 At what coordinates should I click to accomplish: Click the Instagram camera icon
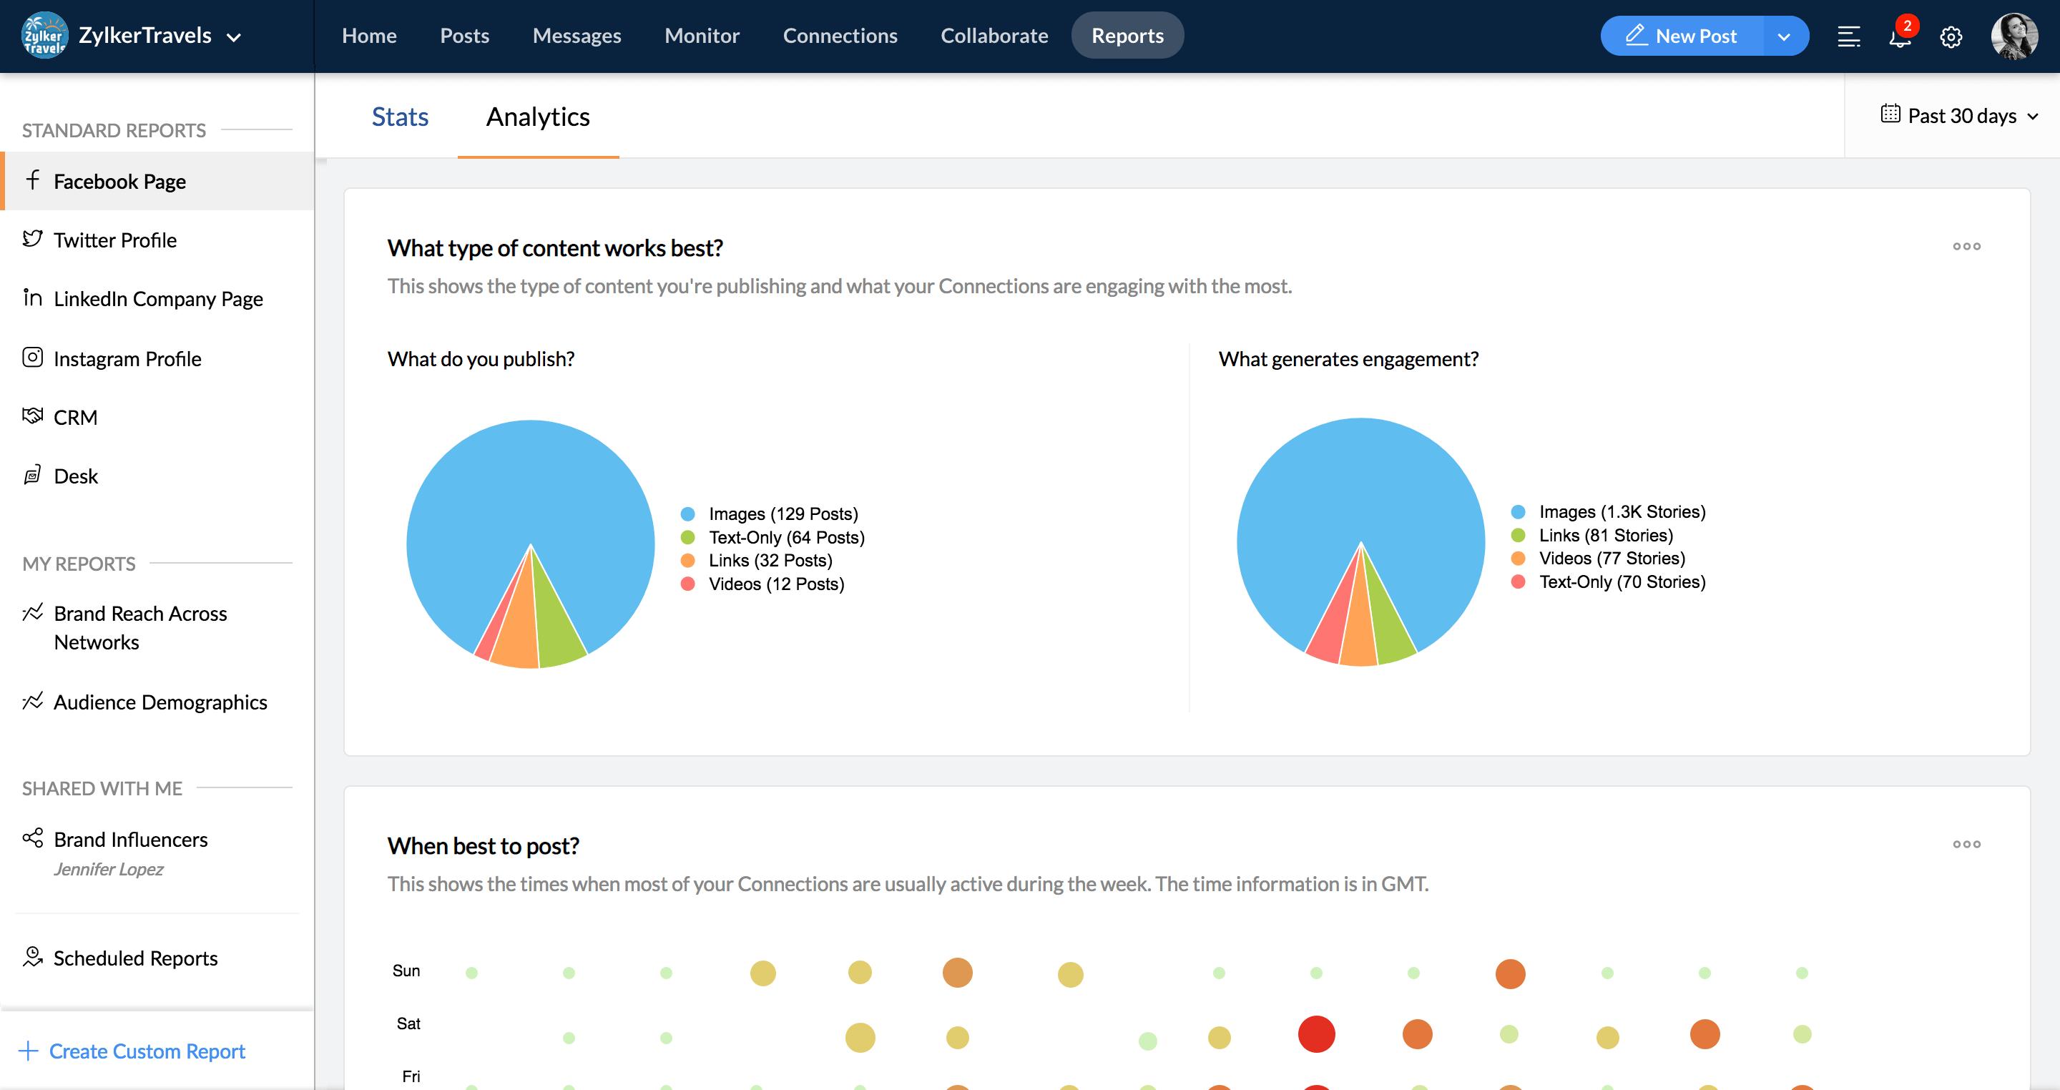[32, 357]
